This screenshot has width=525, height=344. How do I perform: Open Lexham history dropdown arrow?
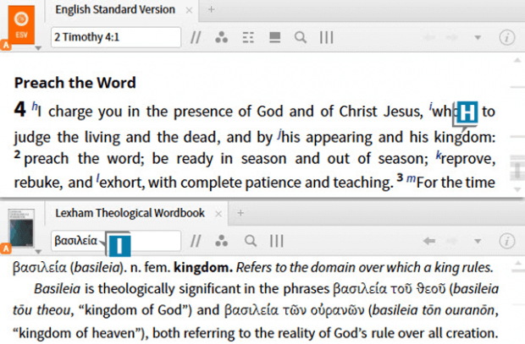click(x=478, y=241)
